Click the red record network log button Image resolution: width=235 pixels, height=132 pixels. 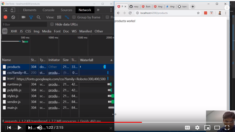coord(5,17)
